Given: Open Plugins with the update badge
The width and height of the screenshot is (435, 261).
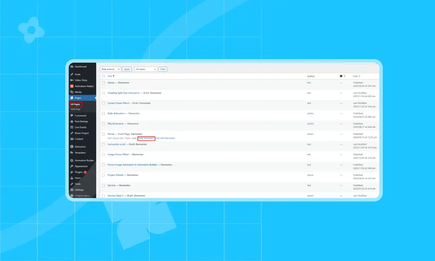Looking at the screenshot, I should (78, 172).
